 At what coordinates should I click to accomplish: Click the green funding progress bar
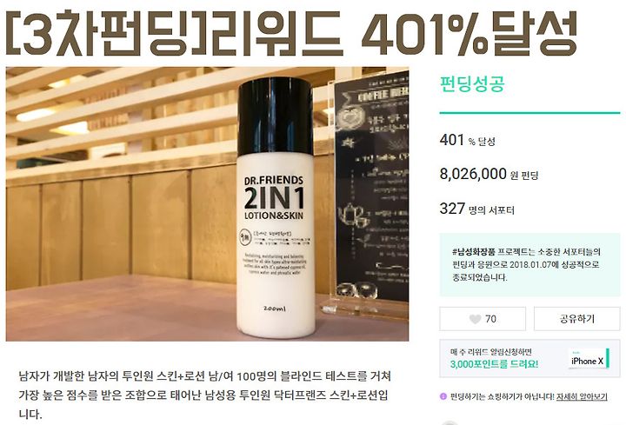click(529, 113)
